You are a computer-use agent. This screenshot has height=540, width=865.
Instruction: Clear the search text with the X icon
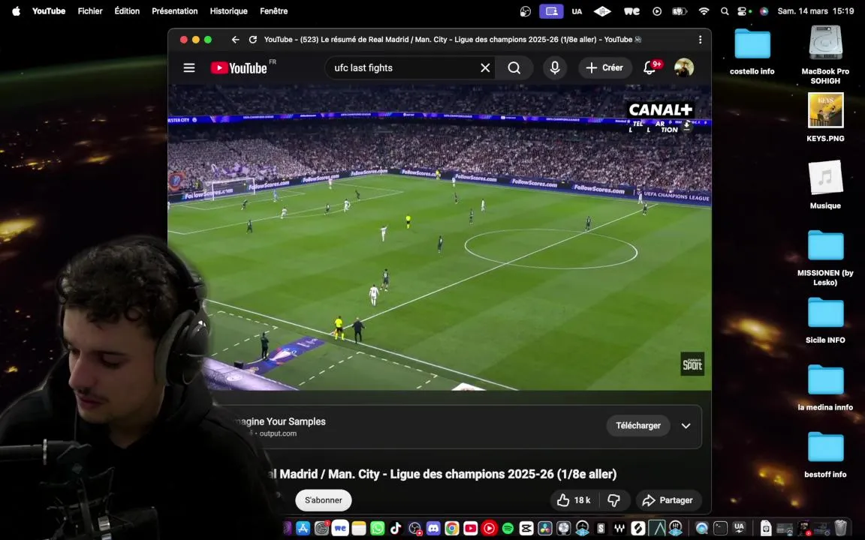[485, 67]
